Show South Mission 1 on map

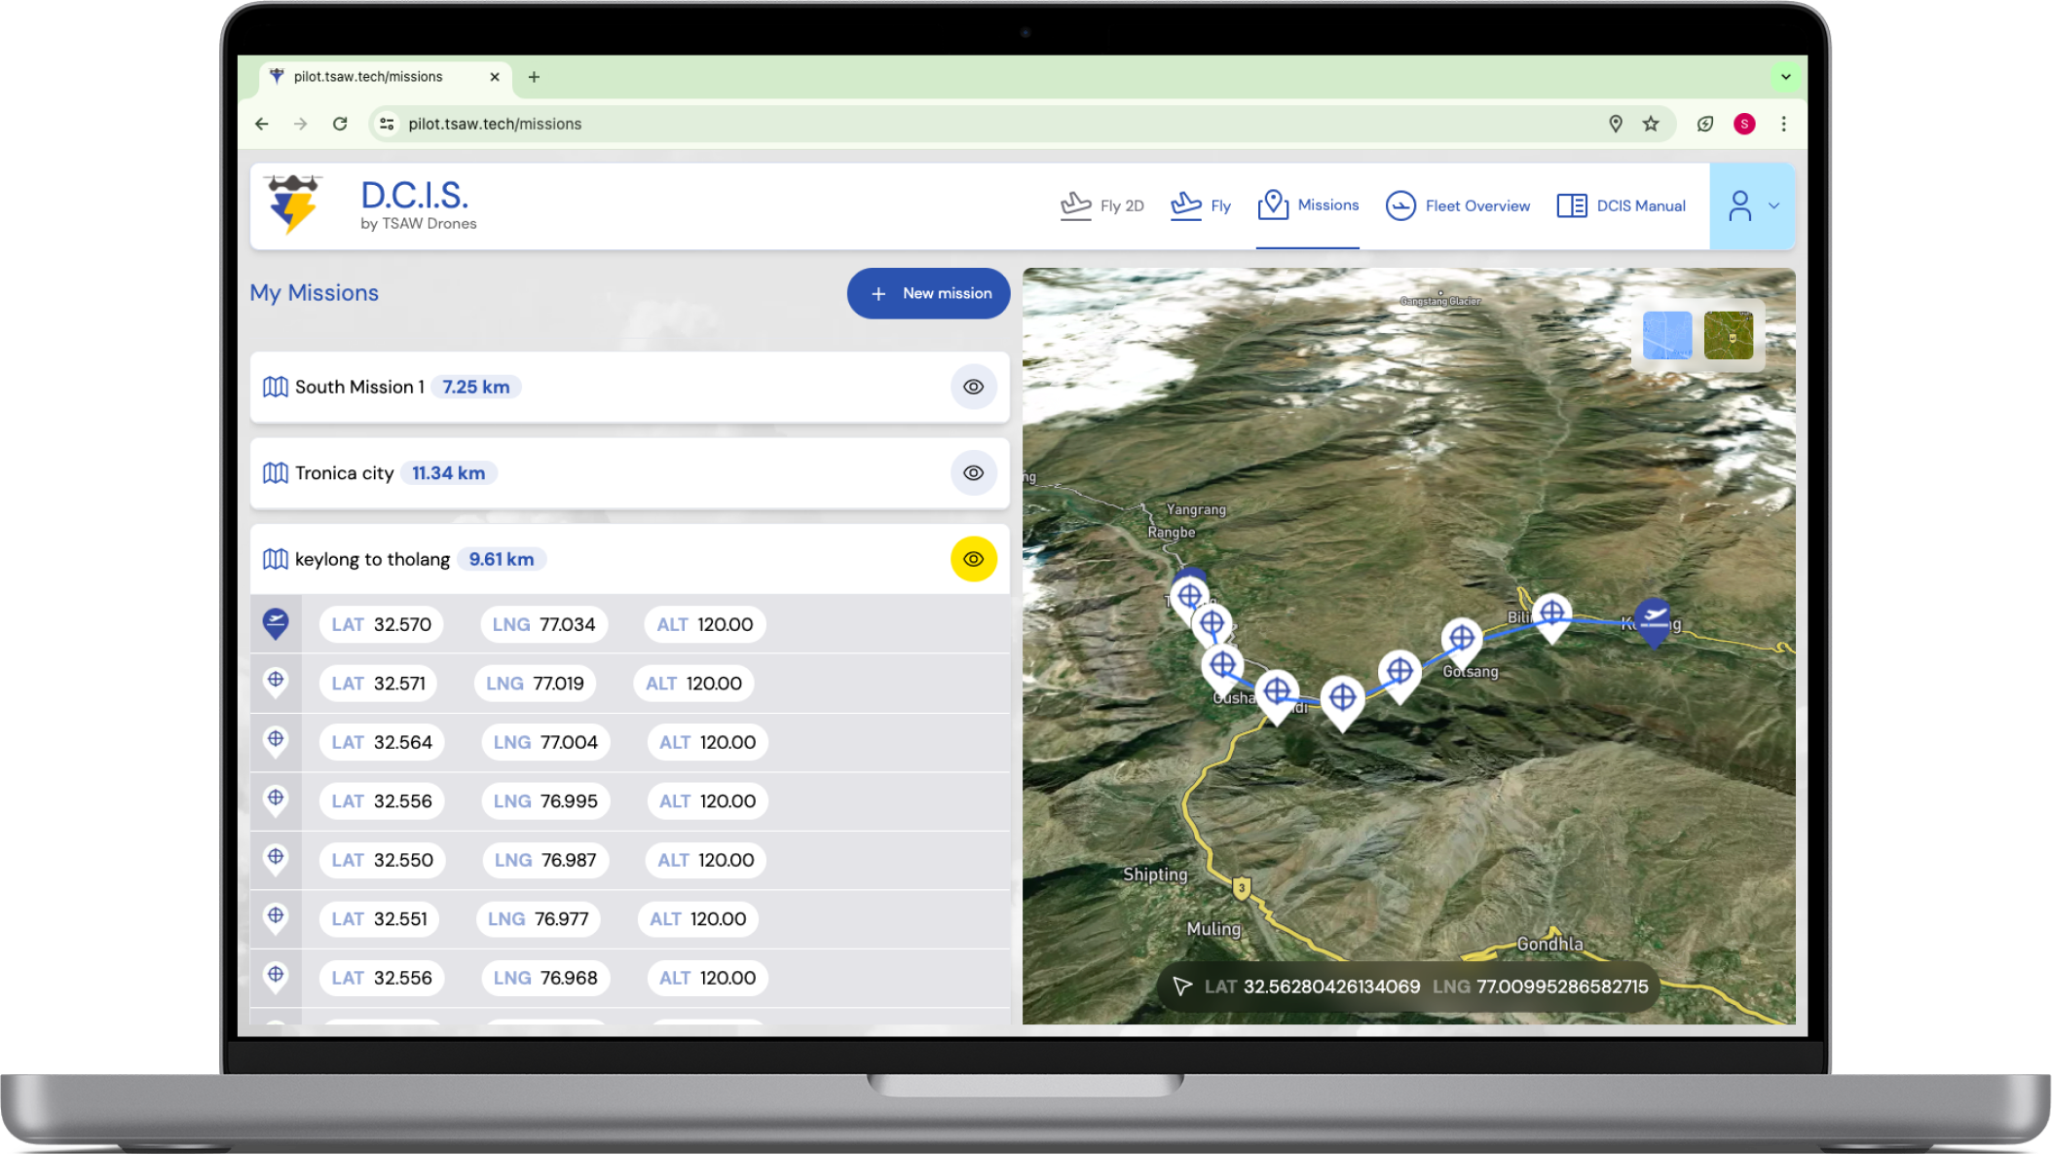tap(972, 387)
